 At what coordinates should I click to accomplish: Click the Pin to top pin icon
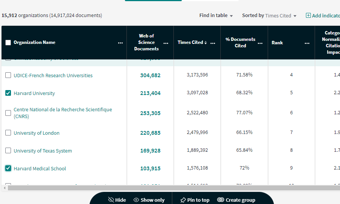click(x=183, y=200)
